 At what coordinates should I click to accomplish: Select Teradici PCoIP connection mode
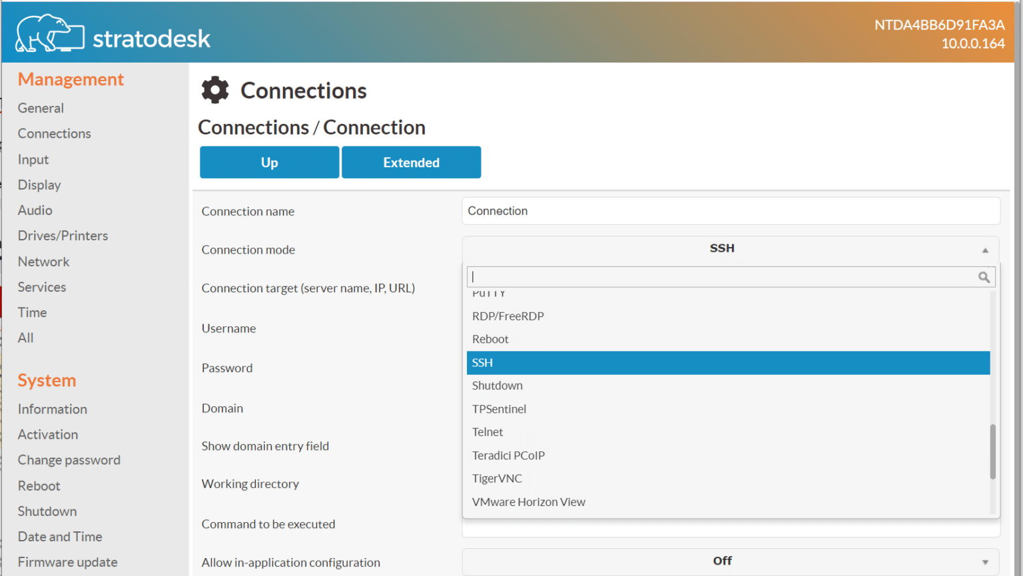pyautogui.click(x=728, y=455)
